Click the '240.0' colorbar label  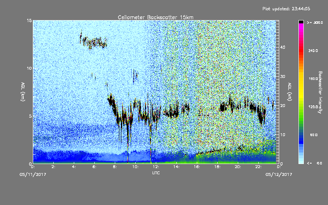pyautogui.click(x=313, y=51)
